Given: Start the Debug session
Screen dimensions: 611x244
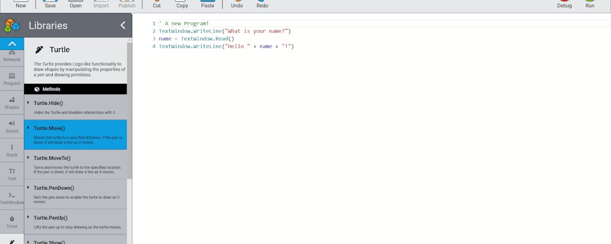Looking at the screenshot, I should coord(564,4).
